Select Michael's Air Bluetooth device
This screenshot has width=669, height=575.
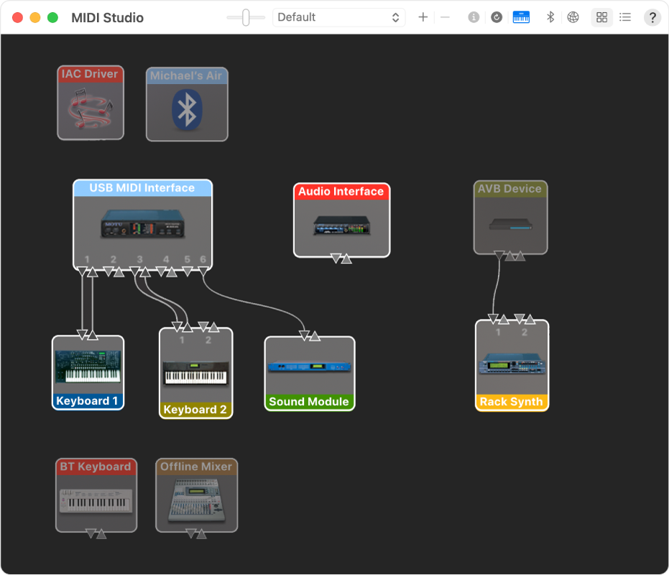[187, 104]
